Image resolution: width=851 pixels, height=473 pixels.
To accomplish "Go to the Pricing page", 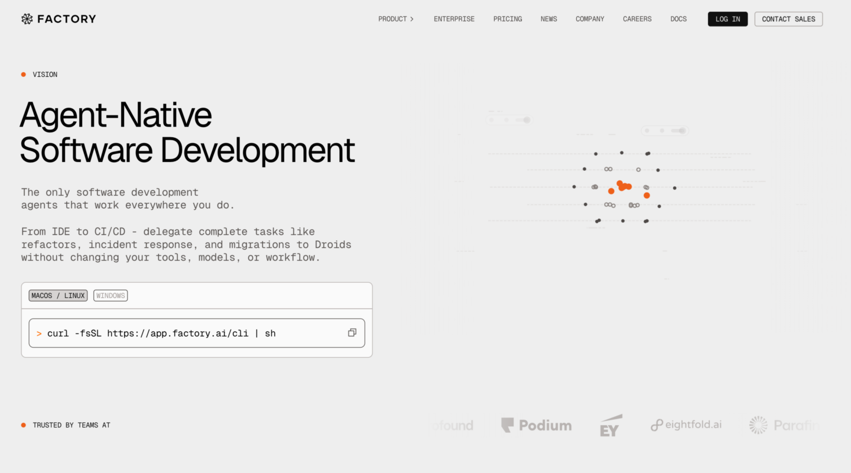I will 508,19.
